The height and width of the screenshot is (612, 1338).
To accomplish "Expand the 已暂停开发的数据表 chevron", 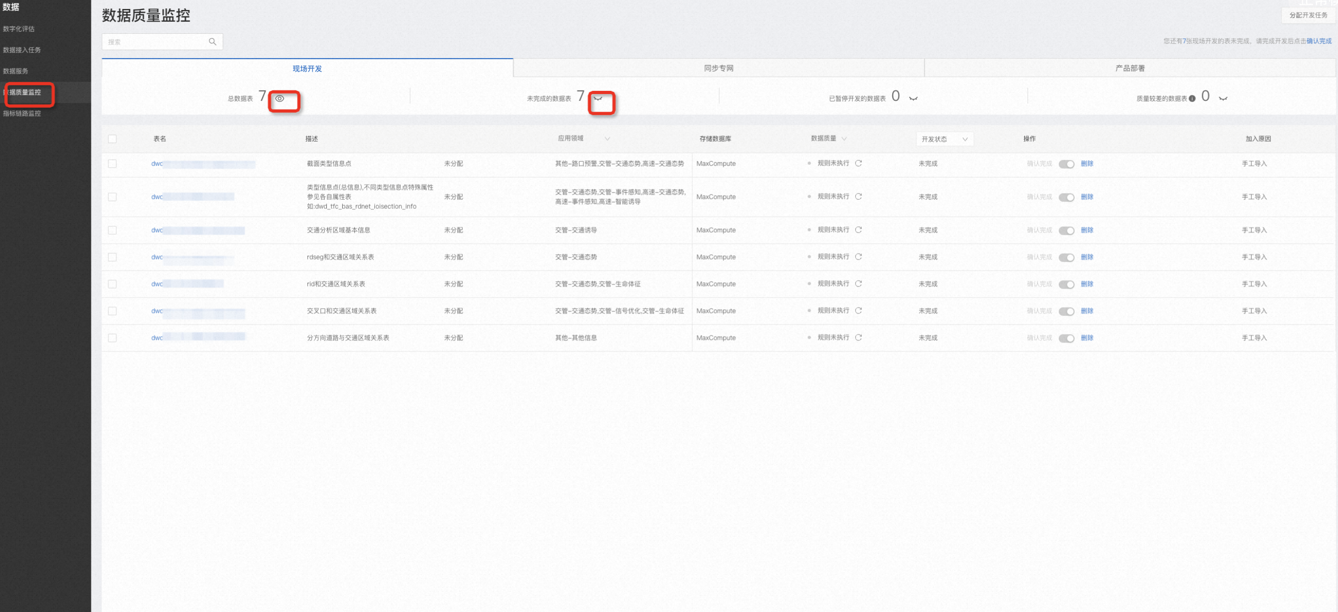I will point(913,99).
